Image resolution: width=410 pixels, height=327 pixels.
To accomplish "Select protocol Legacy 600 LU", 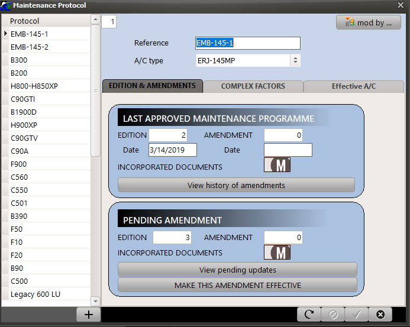I will [x=50, y=294].
